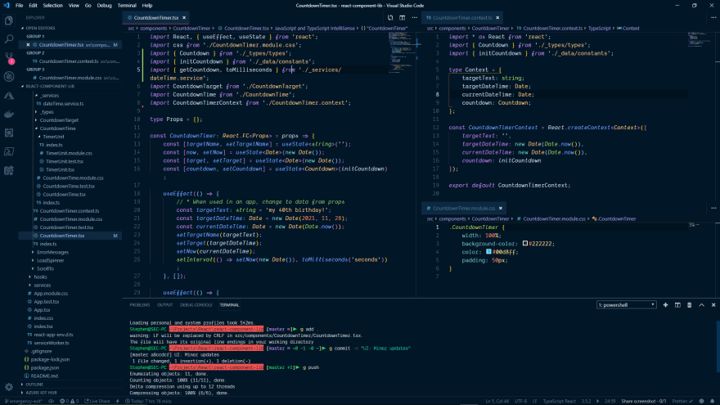Close CountdownTimer.tsx in Open Editors list
This screenshot has width=720, height=405.
[28, 45]
